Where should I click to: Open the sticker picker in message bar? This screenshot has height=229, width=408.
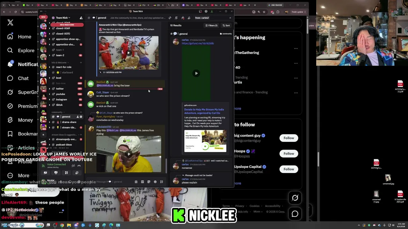tap(149, 182)
